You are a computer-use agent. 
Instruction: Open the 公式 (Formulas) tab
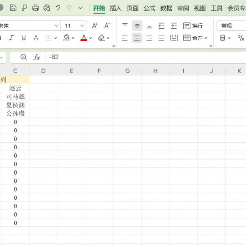click(149, 8)
